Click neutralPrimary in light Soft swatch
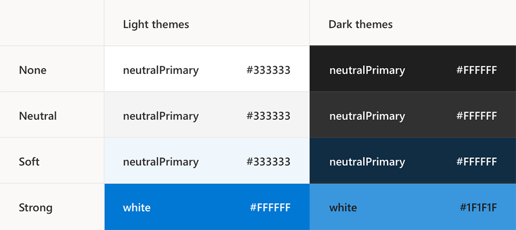Viewport: 516px width, 230px height. [161, 162]
